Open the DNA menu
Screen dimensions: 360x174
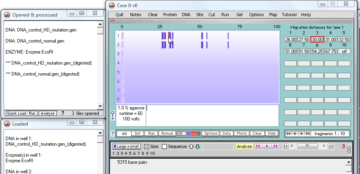(x=186, y=15)
